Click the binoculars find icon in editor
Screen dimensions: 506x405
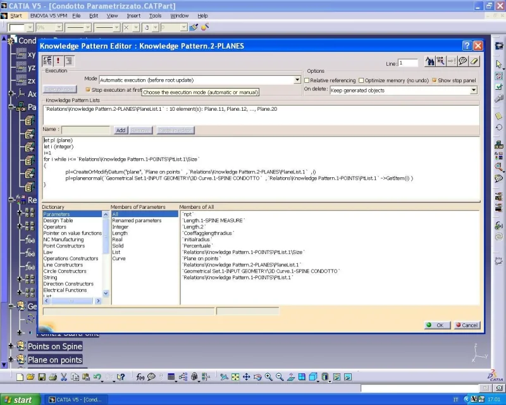pos(429,61)
